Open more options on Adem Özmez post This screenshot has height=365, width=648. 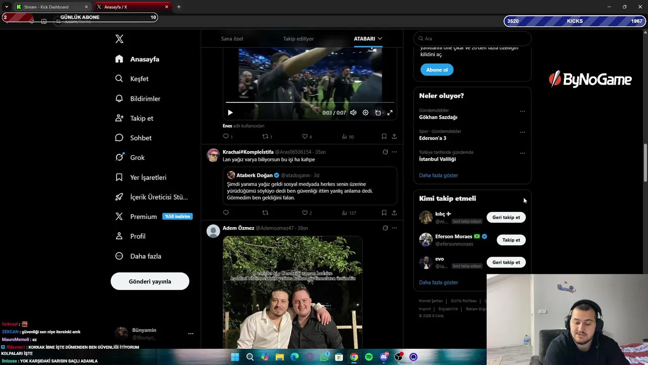pyautogui.click(x=394, y=228)
